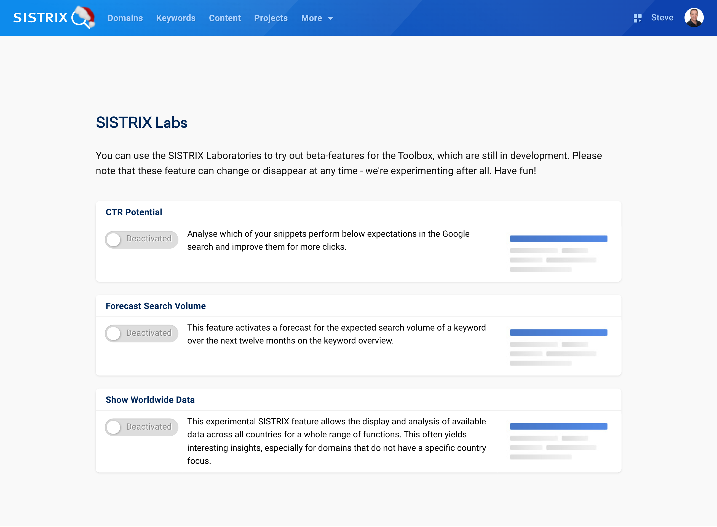Enable the Forecast Search Volume toggle
The height and width of the screenshot is (527, 717).
[141, 333]
